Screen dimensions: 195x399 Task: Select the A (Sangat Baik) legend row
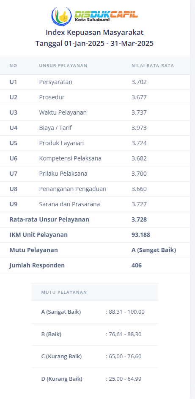95,312
